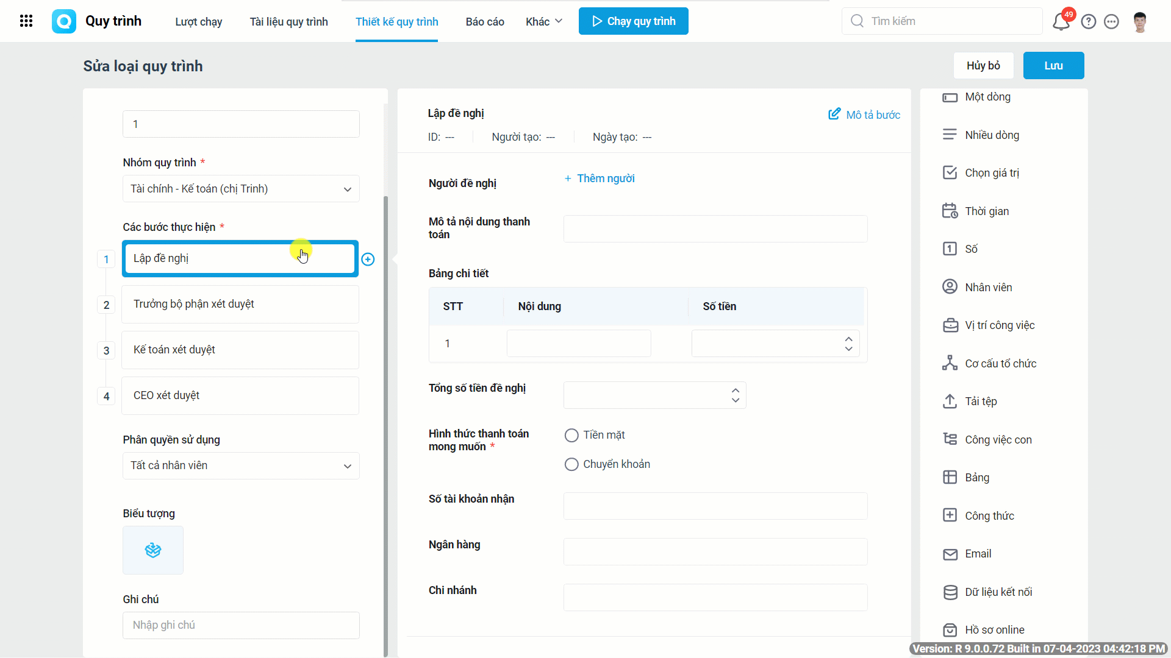The image size is (1171, 658).
Task: Select the Lập đề nghị step
Action: 240,258
